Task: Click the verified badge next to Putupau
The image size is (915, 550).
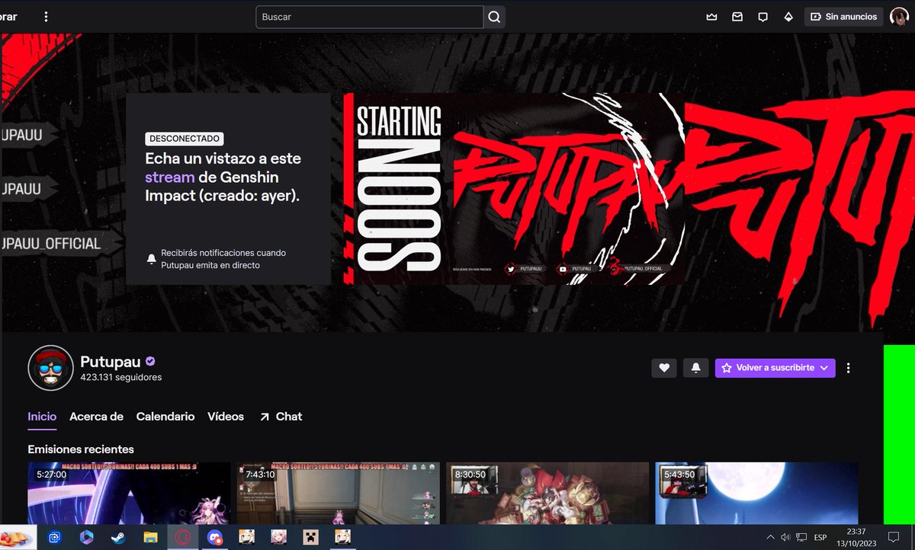Action: (x=151, y=361)
